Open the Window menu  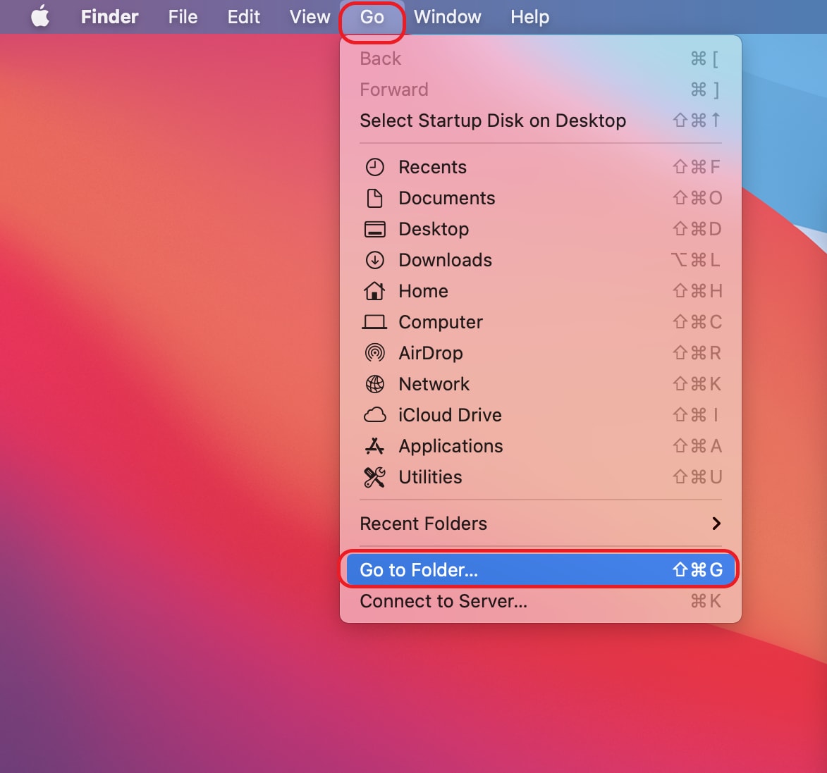pyautogui.click(x=447, y=17)
